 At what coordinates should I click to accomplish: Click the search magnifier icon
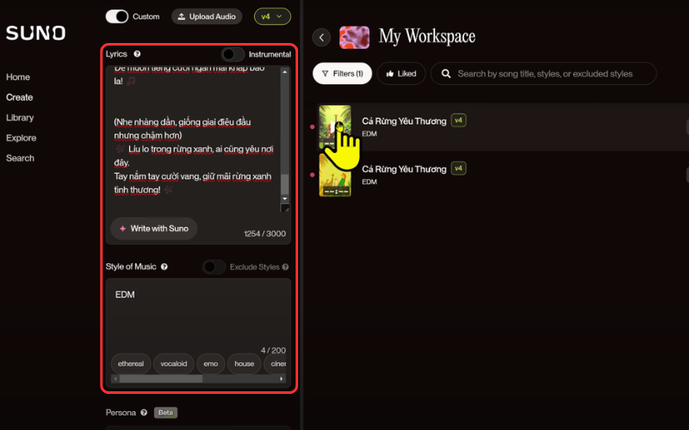(x=446, y=74)
